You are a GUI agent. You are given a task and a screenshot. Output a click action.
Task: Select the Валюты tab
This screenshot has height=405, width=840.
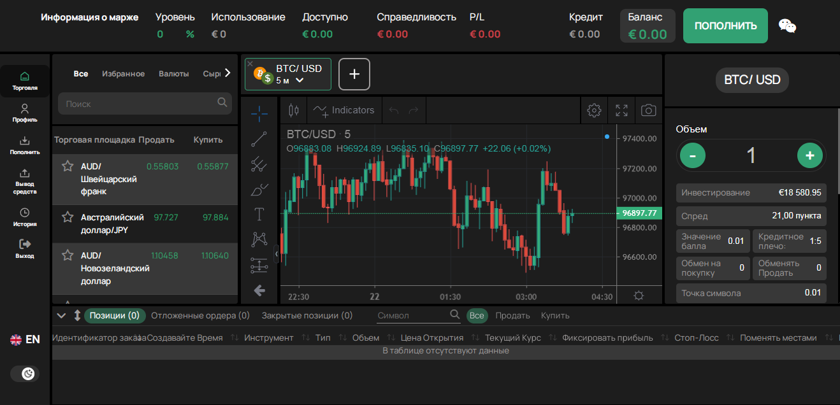[174, 74]
